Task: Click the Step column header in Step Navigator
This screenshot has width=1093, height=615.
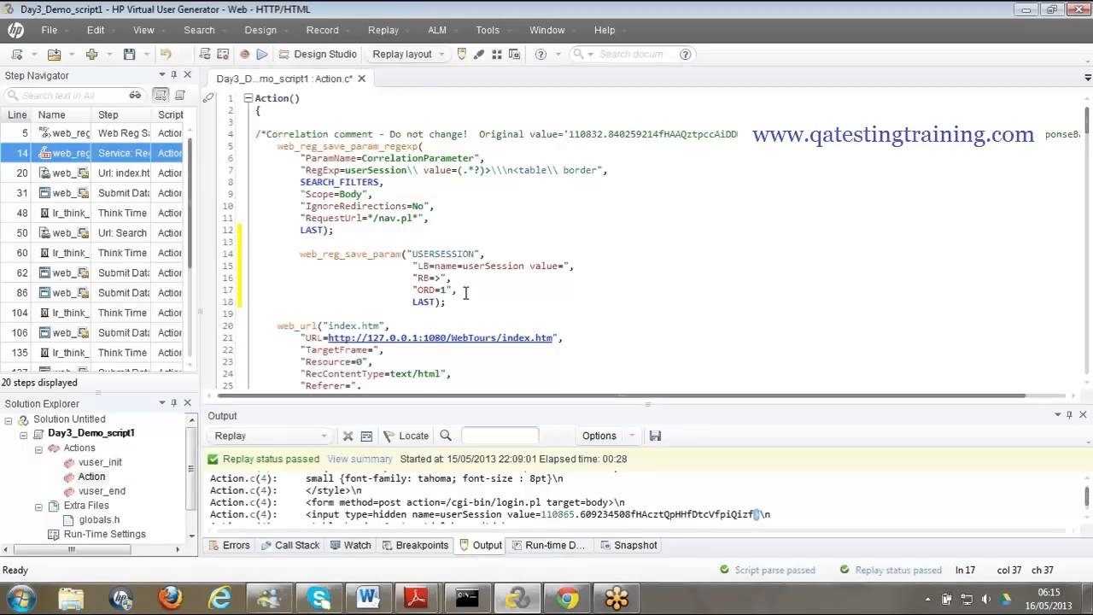Action: pos(123,114)
